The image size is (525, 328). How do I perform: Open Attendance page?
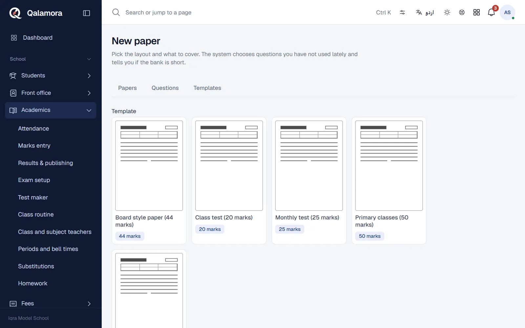33,129
